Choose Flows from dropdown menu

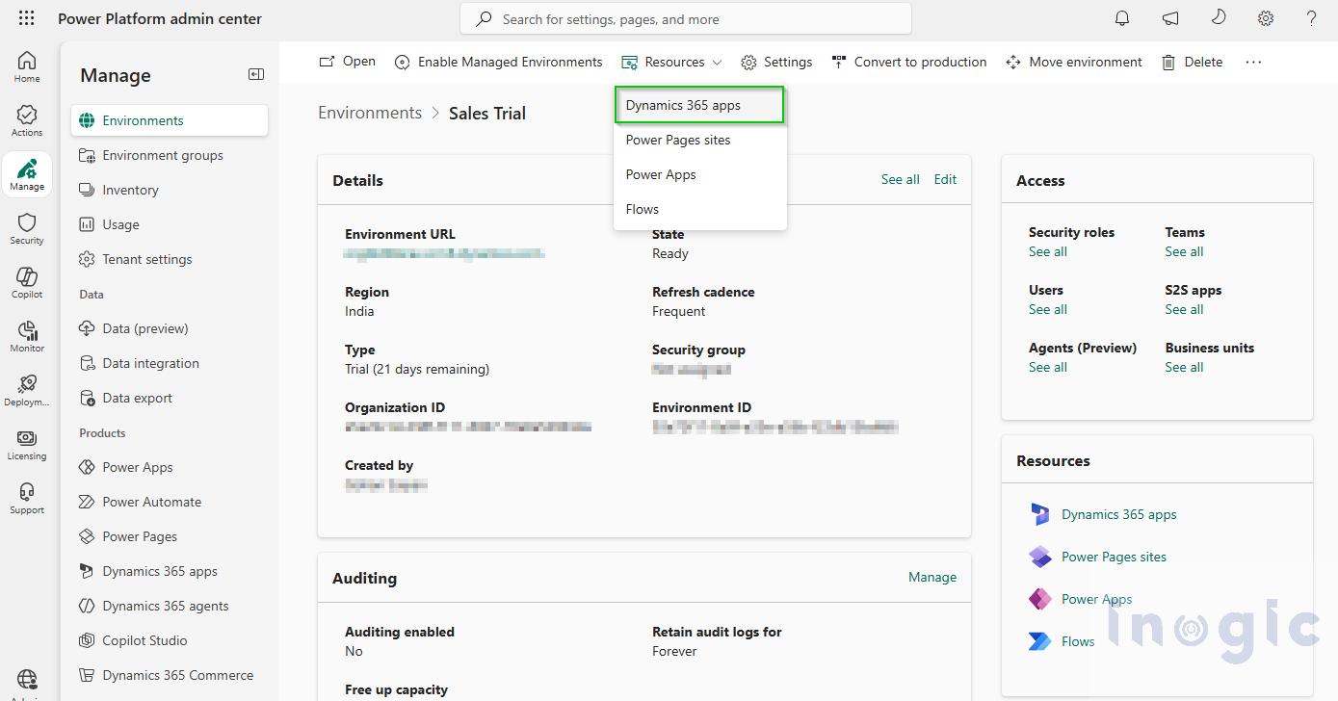coord(699,209)
